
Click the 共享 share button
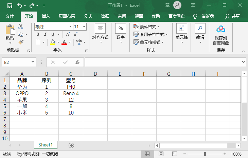point(233,16)
